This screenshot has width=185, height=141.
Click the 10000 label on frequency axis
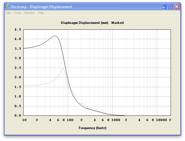pos(161,120)
